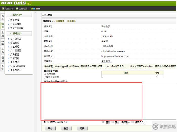Click the official site URL https://www.dedemao.com
177x132 pixels.
(115, 56)
